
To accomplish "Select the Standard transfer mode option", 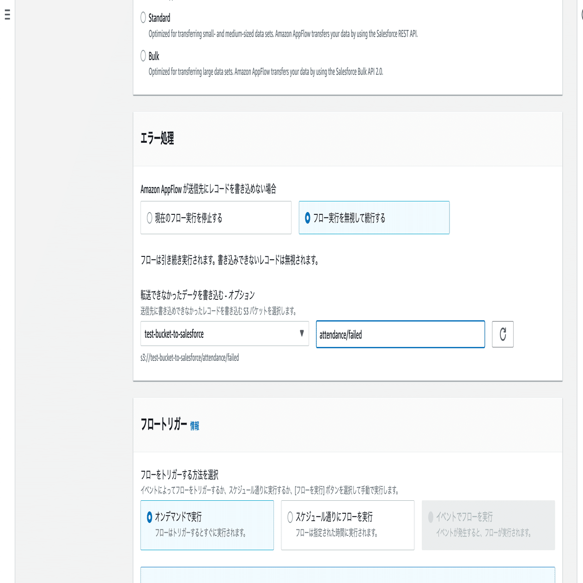I will (x=143, y=18).
